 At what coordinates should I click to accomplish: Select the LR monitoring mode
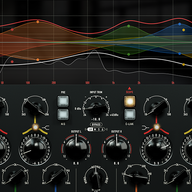click(x=90, y=129)
